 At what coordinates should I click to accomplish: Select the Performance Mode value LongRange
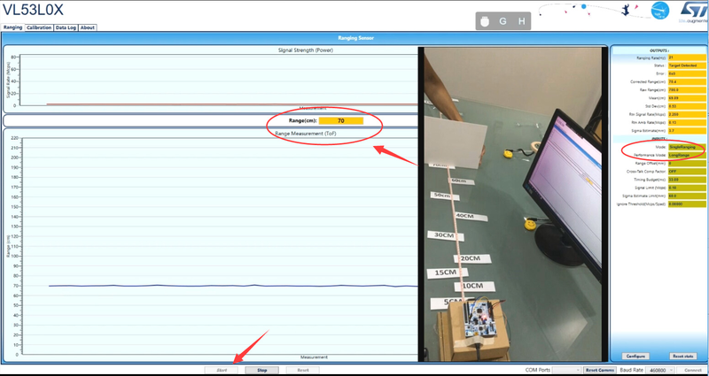click(686, 156)
